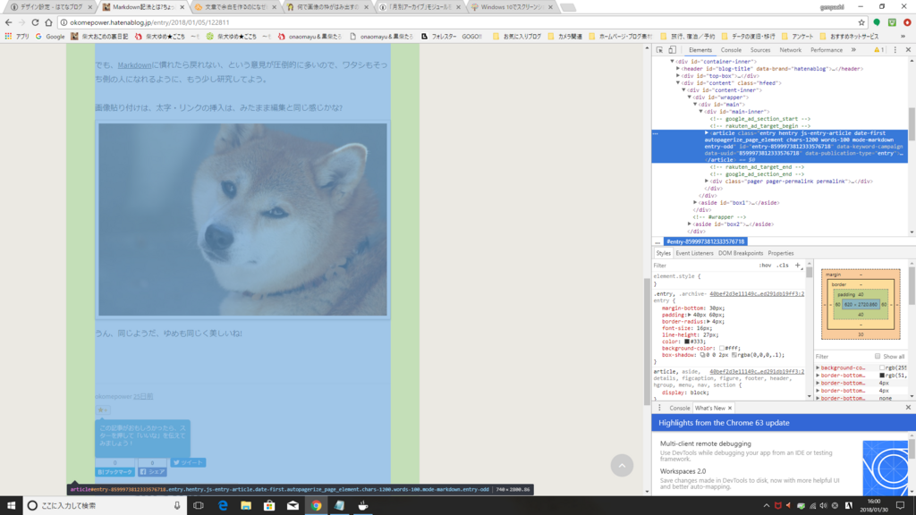Click the scroll-to-top round button
This screenshot has height=515, width=916.
[622, 465]
